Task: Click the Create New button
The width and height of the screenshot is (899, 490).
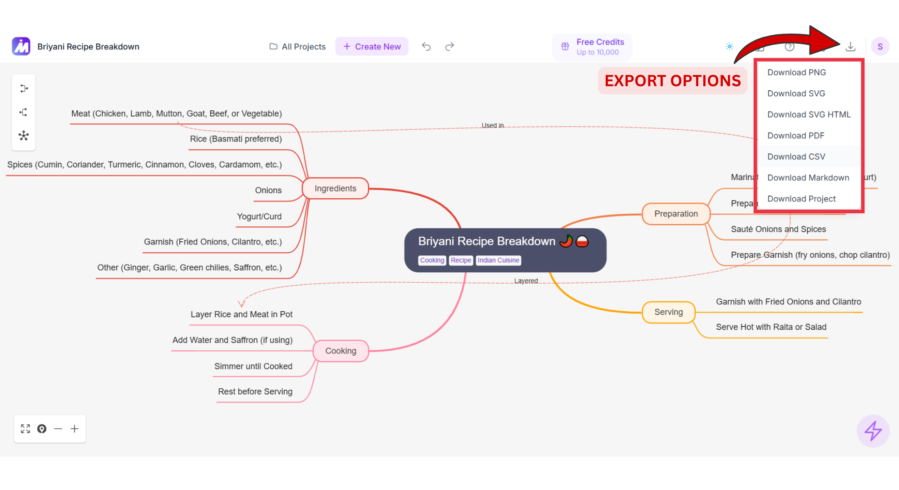Action: click(372, 47)
